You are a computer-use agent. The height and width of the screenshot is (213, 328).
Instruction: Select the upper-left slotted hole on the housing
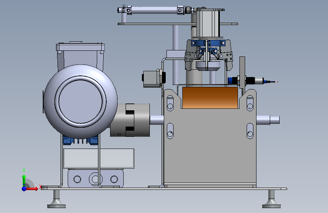click(170, 103)
